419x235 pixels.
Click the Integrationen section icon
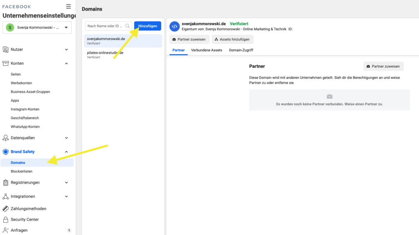(5, 196)
